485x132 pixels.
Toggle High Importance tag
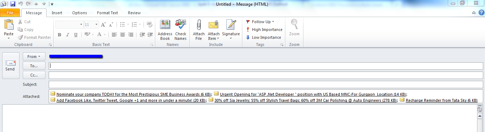[264, 30]
